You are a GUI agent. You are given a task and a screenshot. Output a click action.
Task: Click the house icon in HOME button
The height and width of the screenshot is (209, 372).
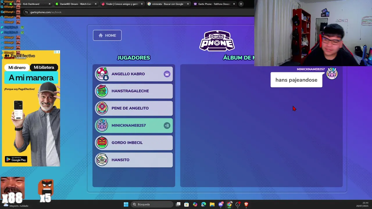(x=101, y=35)
